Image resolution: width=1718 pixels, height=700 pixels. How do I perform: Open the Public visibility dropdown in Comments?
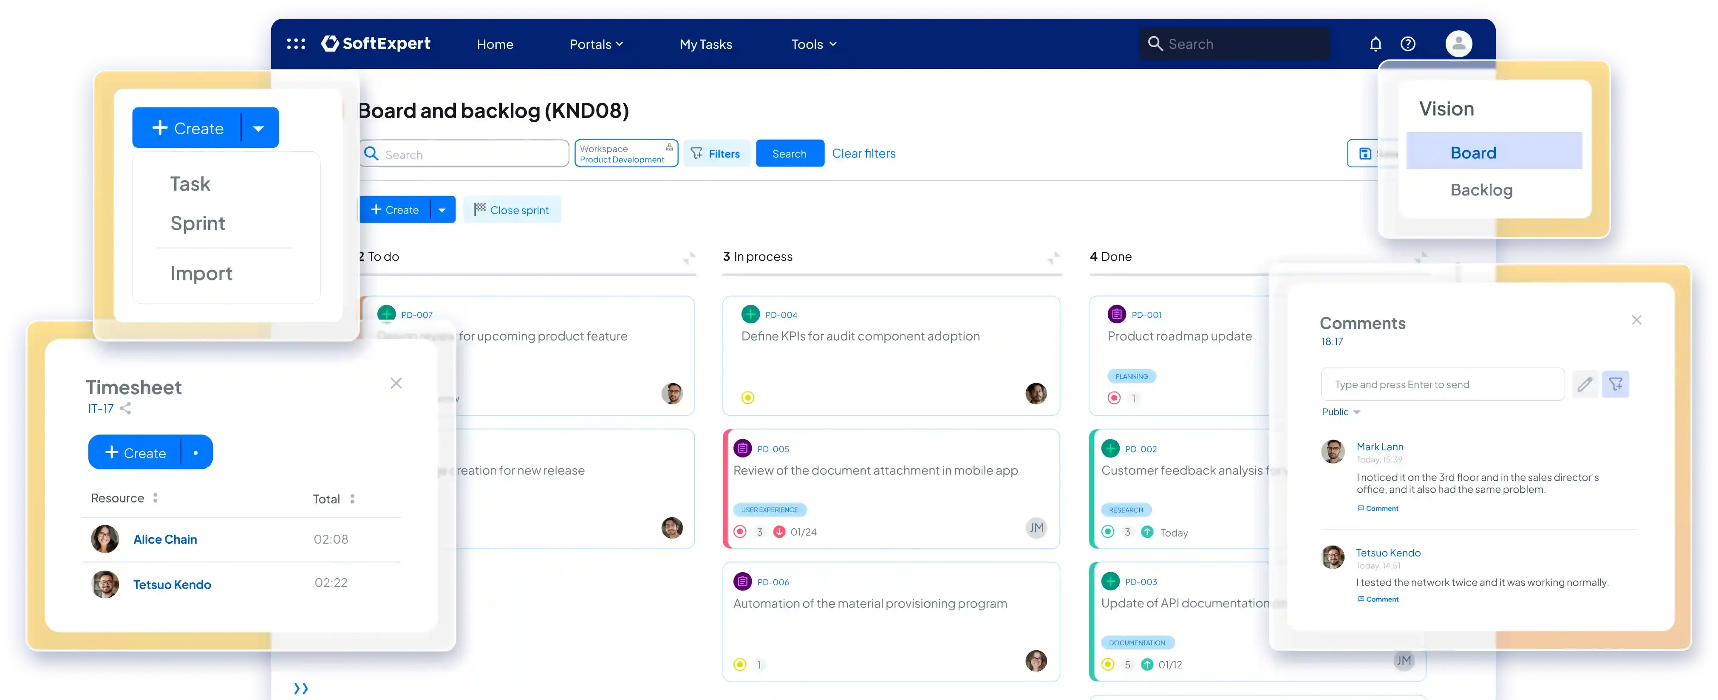click(x=1341, y=412)
